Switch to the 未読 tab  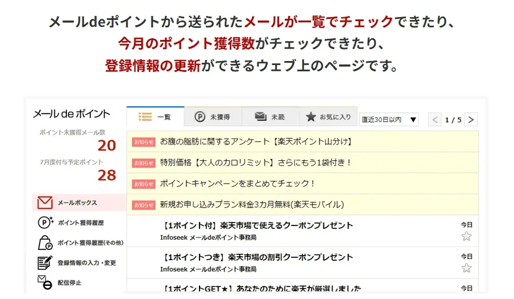tap(270, 116)
